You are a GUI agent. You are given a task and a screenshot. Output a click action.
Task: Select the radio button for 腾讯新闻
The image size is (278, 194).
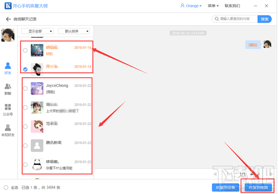pos(25,146)
